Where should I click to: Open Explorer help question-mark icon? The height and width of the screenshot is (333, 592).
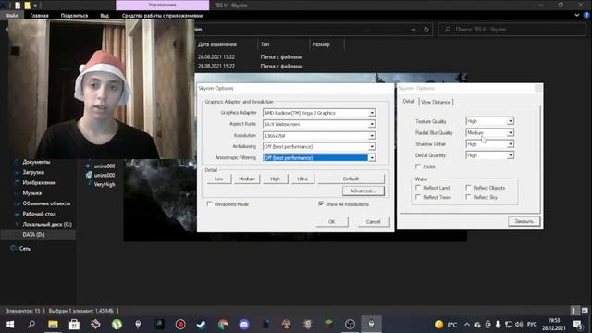[586, 16]
